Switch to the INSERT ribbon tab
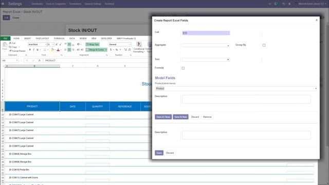329x185 pixels. (x=27, y=39)
